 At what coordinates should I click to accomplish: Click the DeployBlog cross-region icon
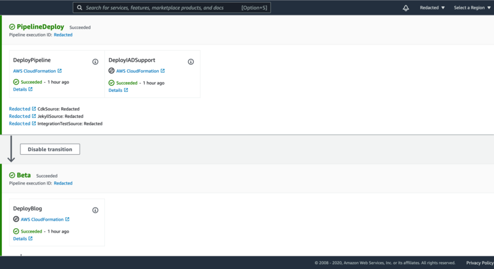(16, 219)
